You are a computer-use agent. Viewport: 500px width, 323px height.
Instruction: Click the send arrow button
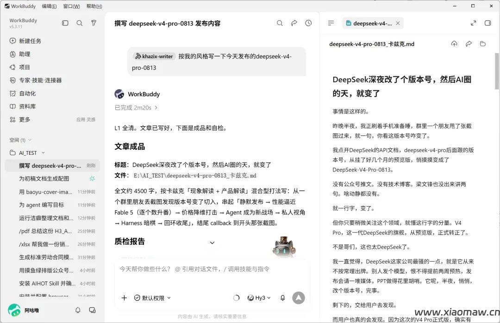(299, 298)
